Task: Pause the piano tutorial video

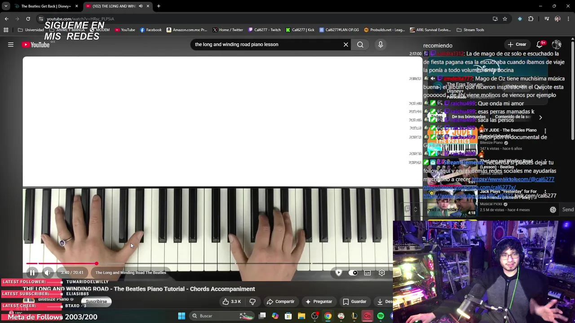Action: (32, 273)
